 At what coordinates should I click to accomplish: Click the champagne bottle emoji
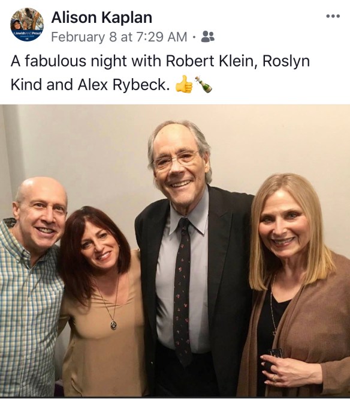(x=204, y=85)
